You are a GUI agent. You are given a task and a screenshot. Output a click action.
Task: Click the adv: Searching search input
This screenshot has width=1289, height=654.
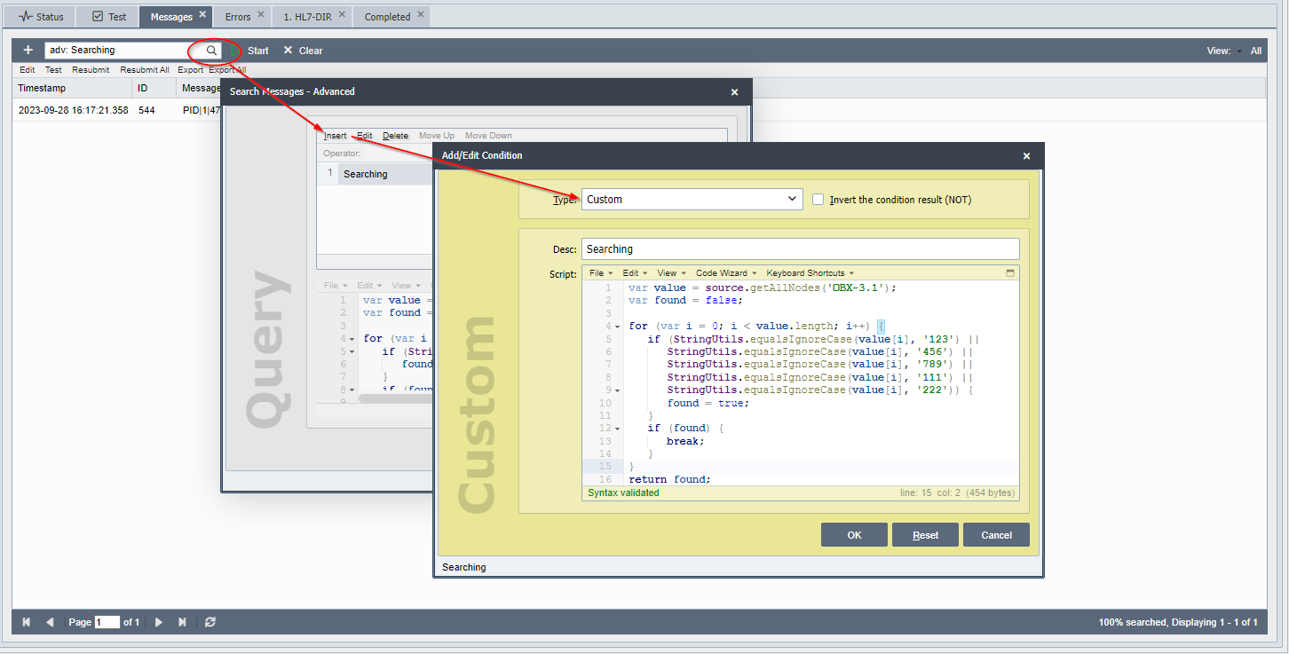(123, 51)
